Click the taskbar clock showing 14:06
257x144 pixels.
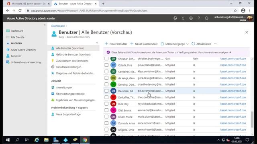[237, 140]
